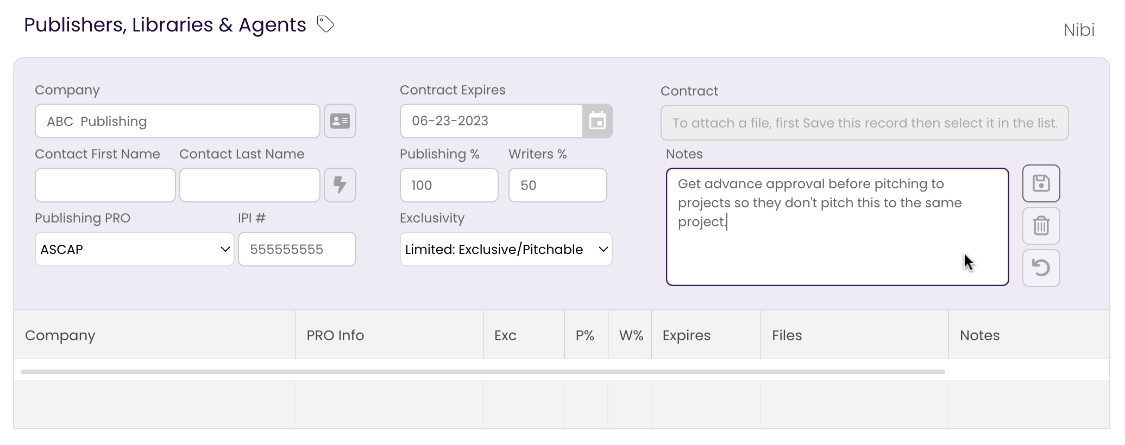The width and height of the screenshot is (1125, 445).
Task: Click the Contract Expires date field
Action: click(x=492, y=121)
